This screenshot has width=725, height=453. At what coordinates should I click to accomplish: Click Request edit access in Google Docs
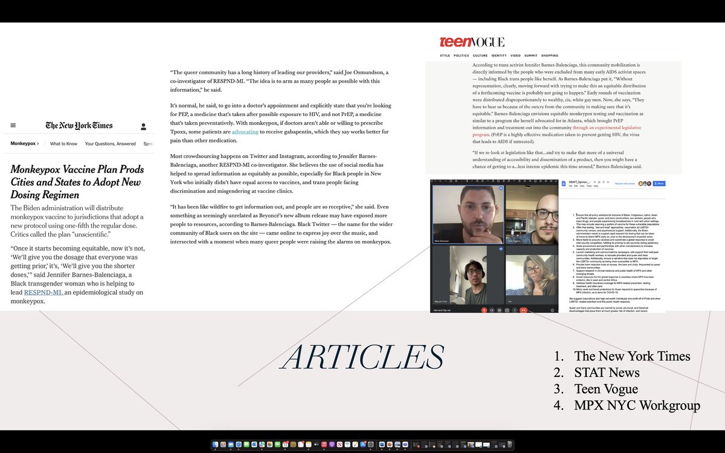pos(625,184)
